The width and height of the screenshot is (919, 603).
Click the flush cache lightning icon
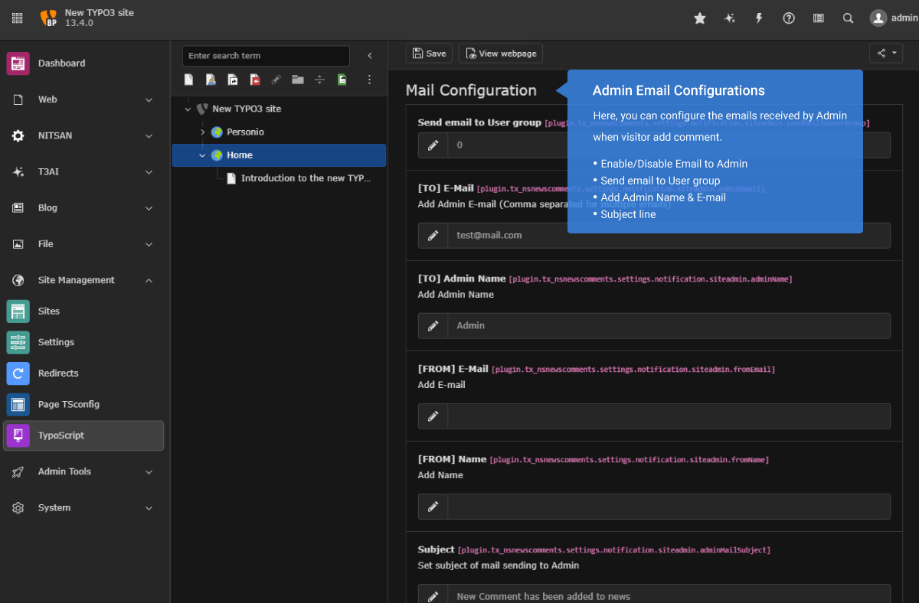tap(759, 18)
